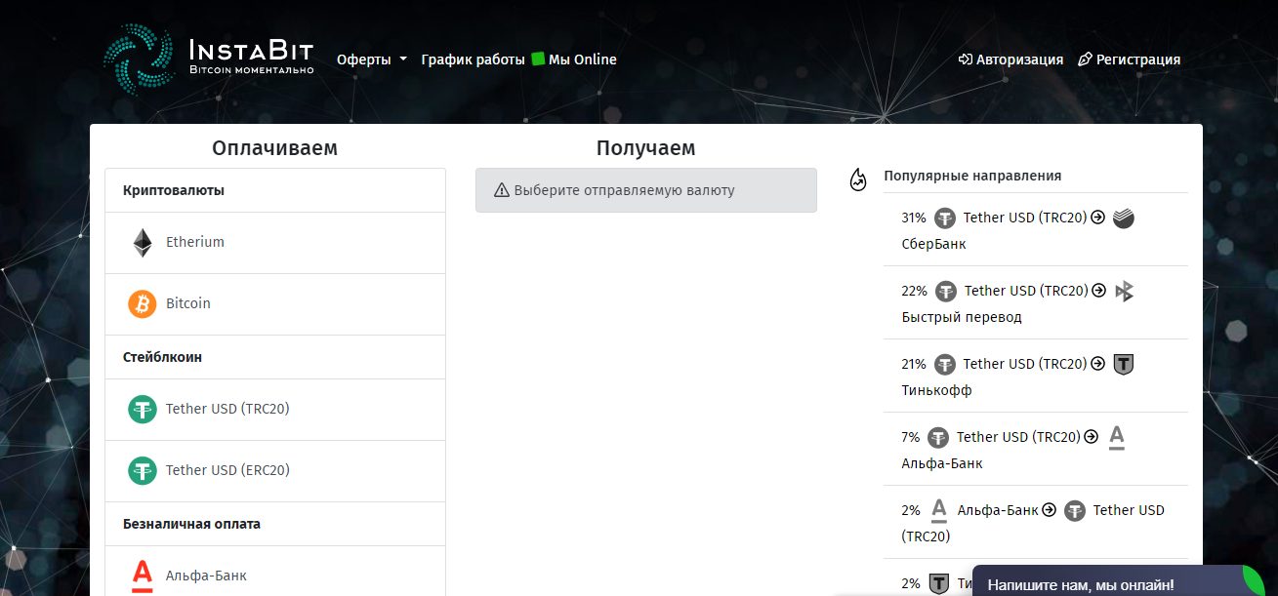Image resolution: width=1278 pixels, height=596 pixels.
Task: Click the Tether icon in the 22% row
Action: coord(946,292)
